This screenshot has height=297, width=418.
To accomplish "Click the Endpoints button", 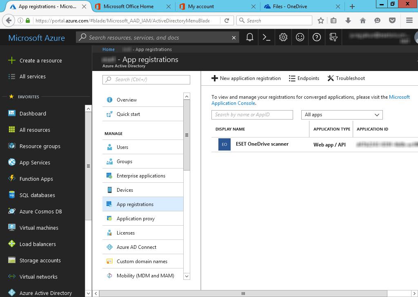I will pos(304,78).
